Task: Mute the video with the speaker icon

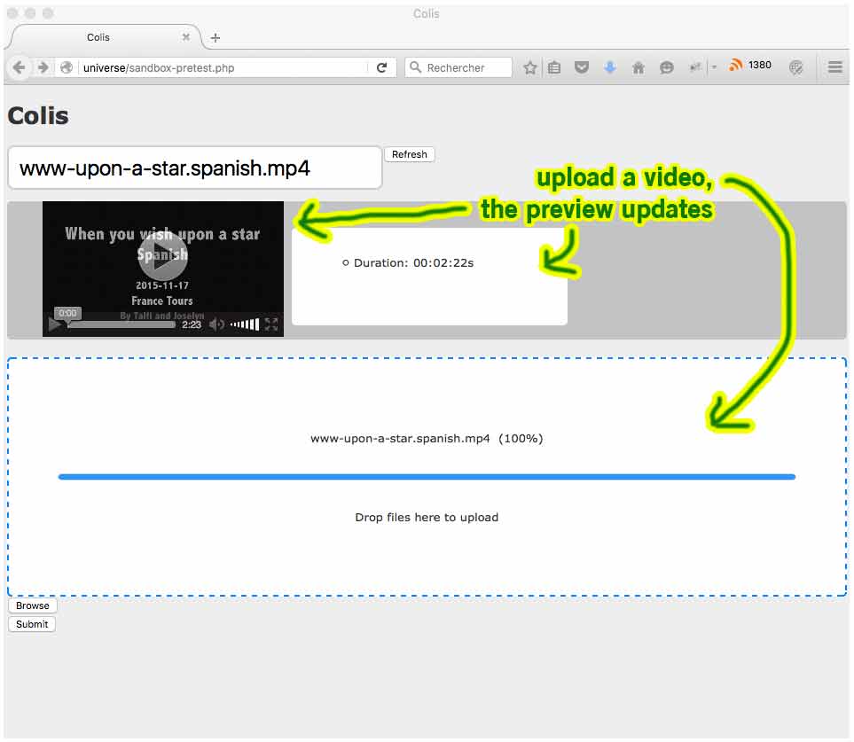Action: (216, 324)
